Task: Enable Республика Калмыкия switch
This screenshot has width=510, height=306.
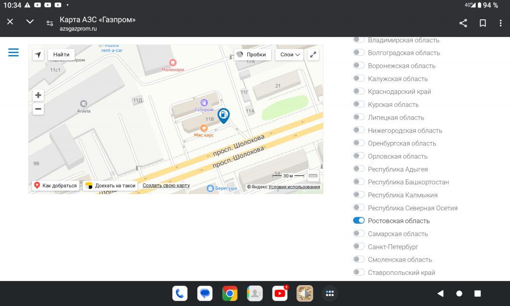Action: coord(359,195)
